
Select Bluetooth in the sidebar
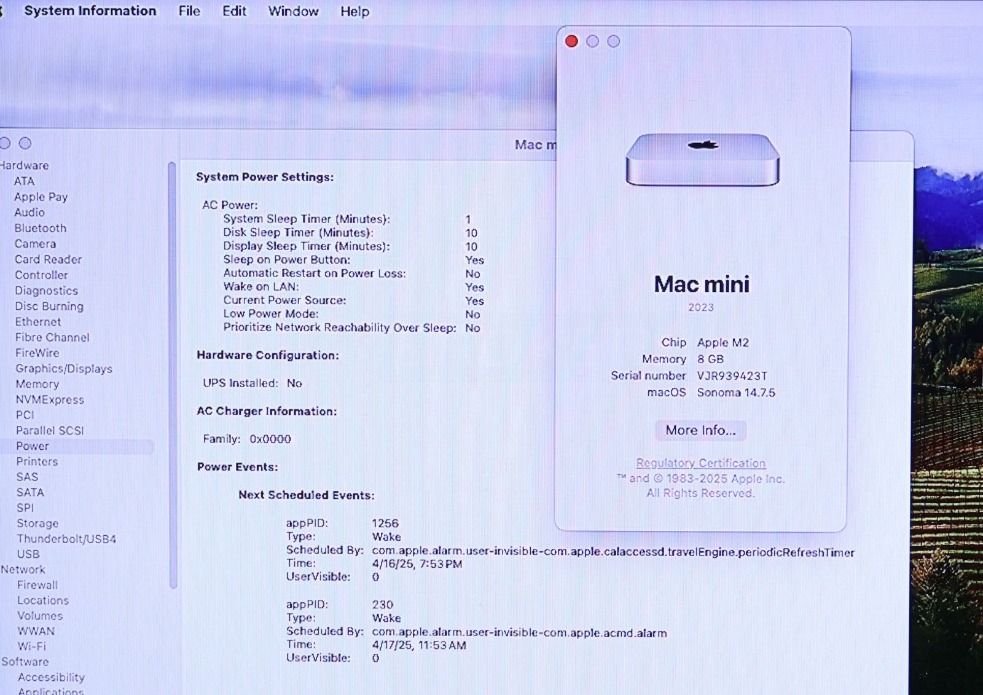click(x=41, y=228)
